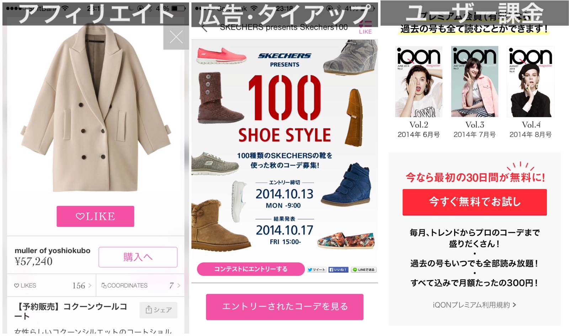
Task: Open iQON Vol.4 August magazine cover
Action: coord(530,81)
